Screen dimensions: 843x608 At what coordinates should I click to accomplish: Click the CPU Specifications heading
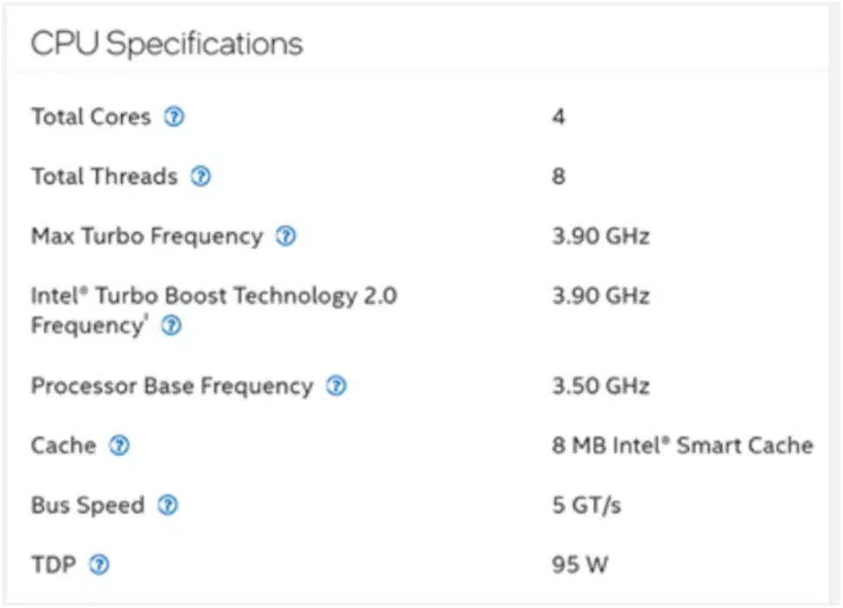click(x=167, y=43)
